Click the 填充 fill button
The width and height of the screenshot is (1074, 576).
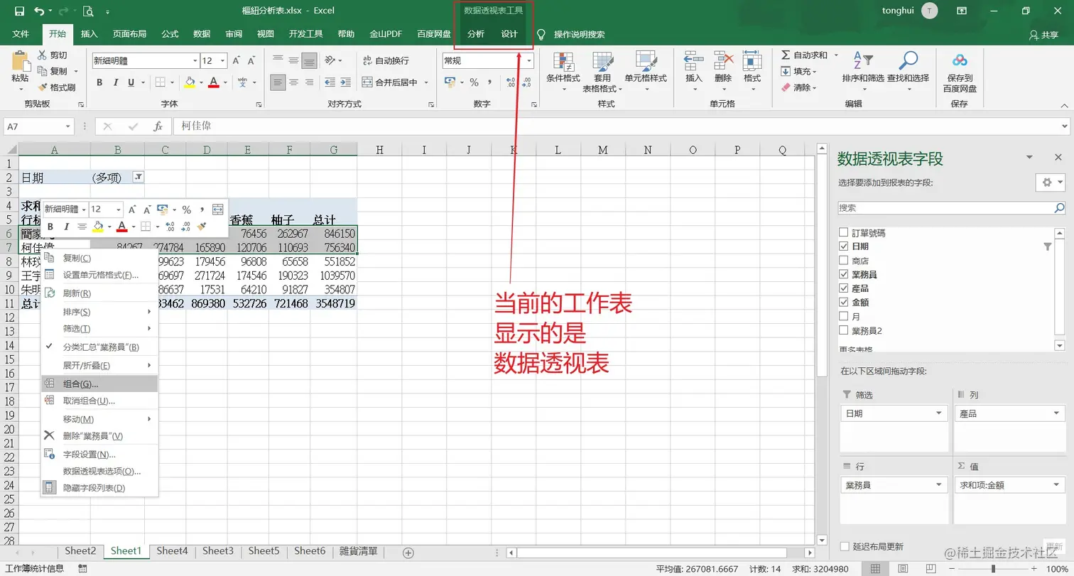[798, 72]
